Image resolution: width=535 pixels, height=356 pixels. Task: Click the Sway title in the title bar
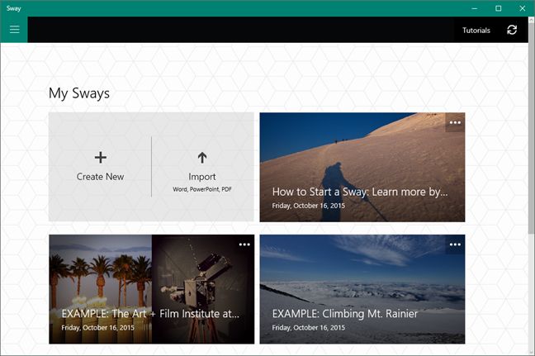14,8
